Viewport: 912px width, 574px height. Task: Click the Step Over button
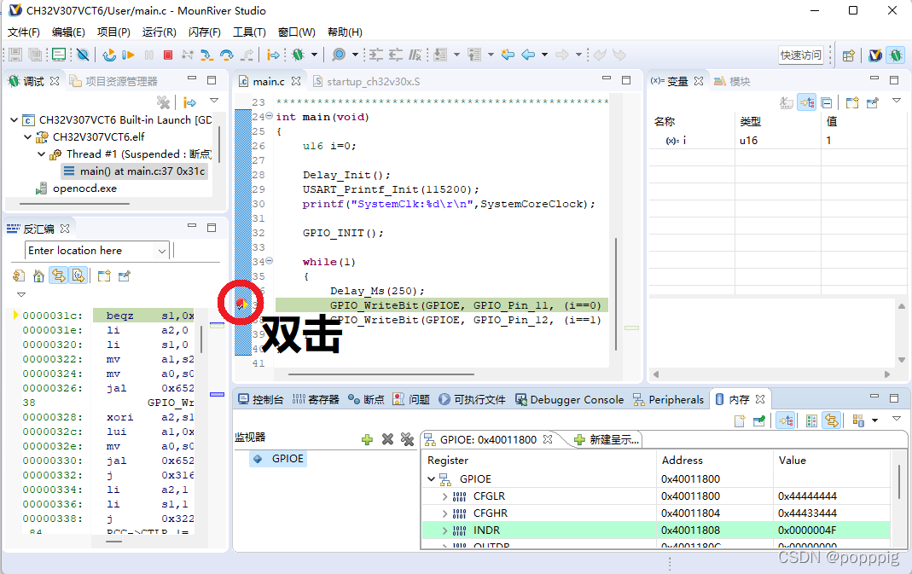[226, 55]
